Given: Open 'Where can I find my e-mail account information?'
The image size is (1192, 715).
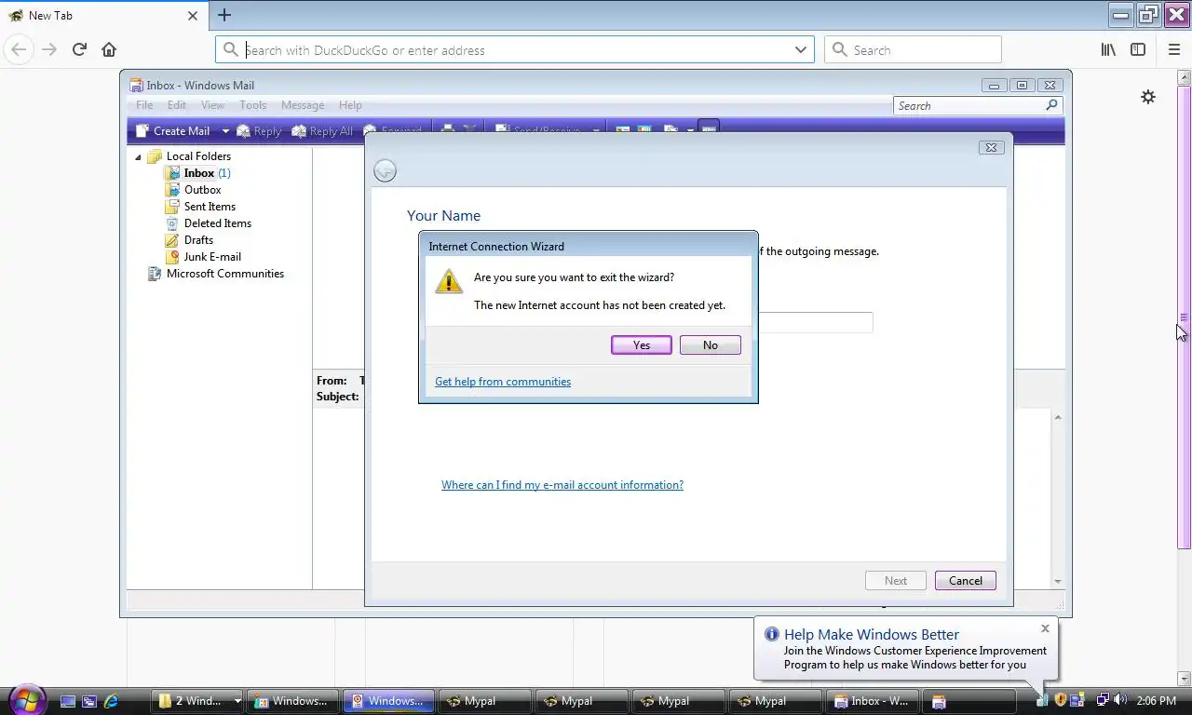Looking at the screenshot, I should [562, 485].
